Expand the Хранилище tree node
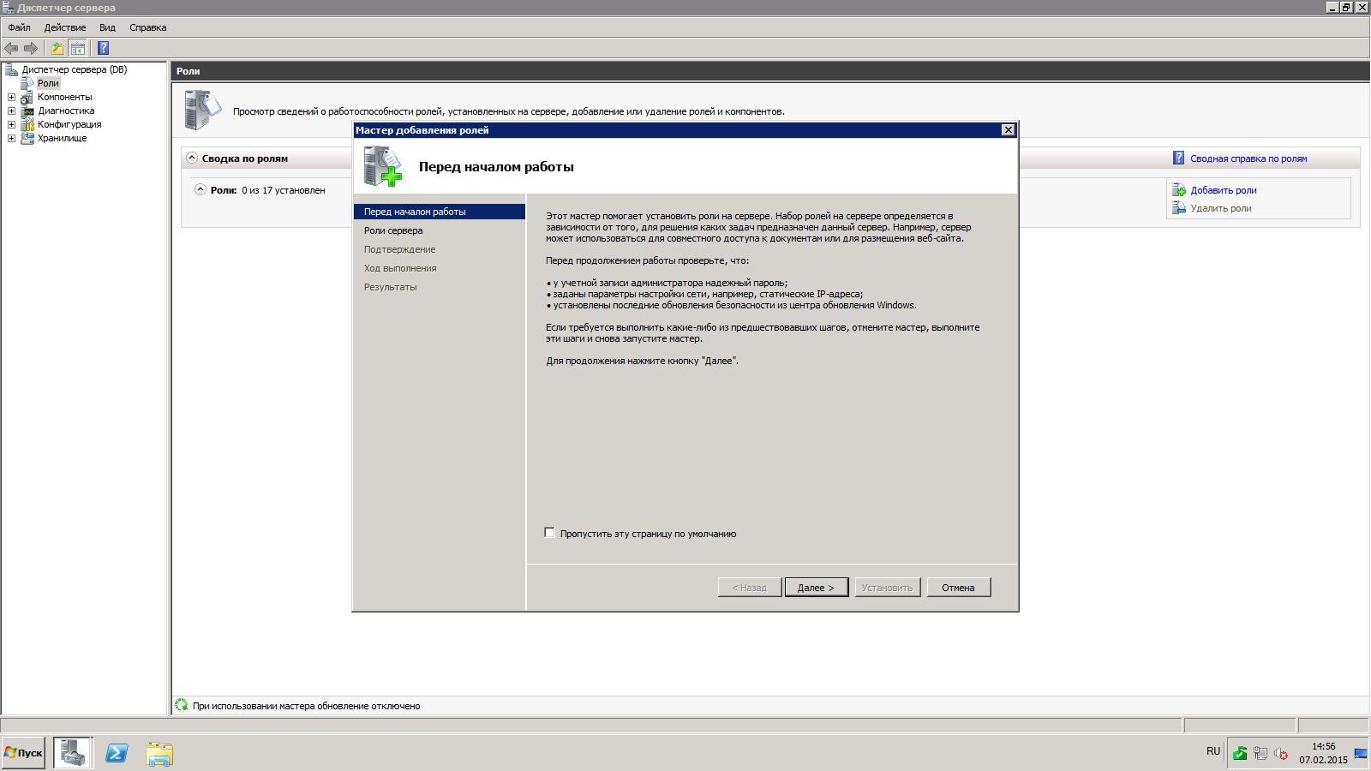This screenshot has height=771, width=1371. (12, 138)
